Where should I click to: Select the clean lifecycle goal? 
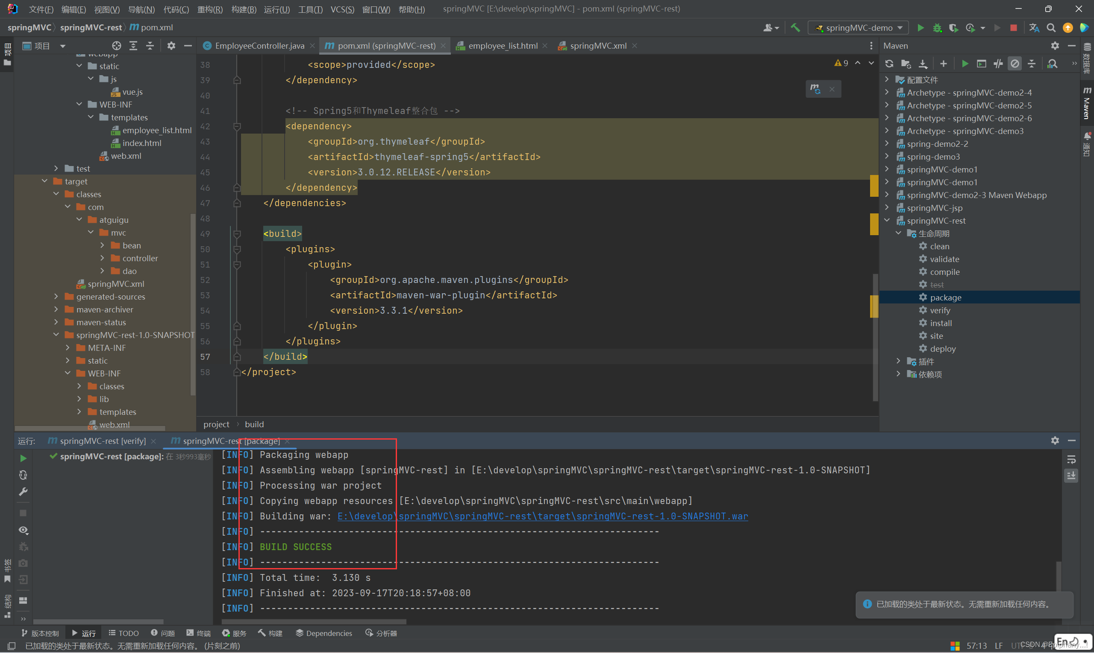939,246
